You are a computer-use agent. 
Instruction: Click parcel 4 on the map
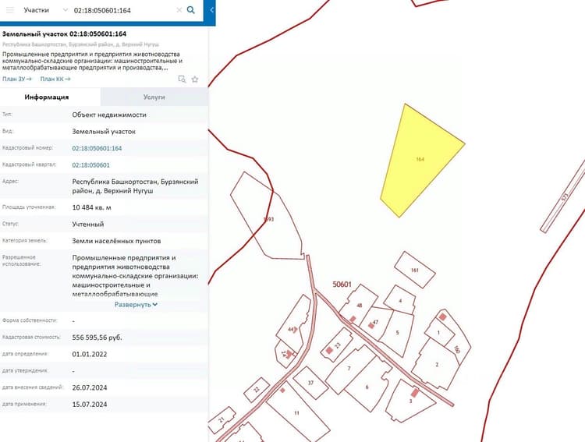[x=400, y=300]
